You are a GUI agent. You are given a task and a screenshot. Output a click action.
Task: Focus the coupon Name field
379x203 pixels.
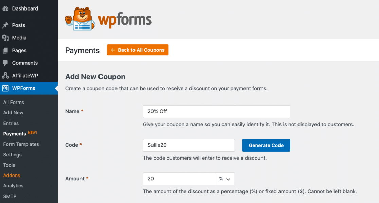click(x=216, y=111)
